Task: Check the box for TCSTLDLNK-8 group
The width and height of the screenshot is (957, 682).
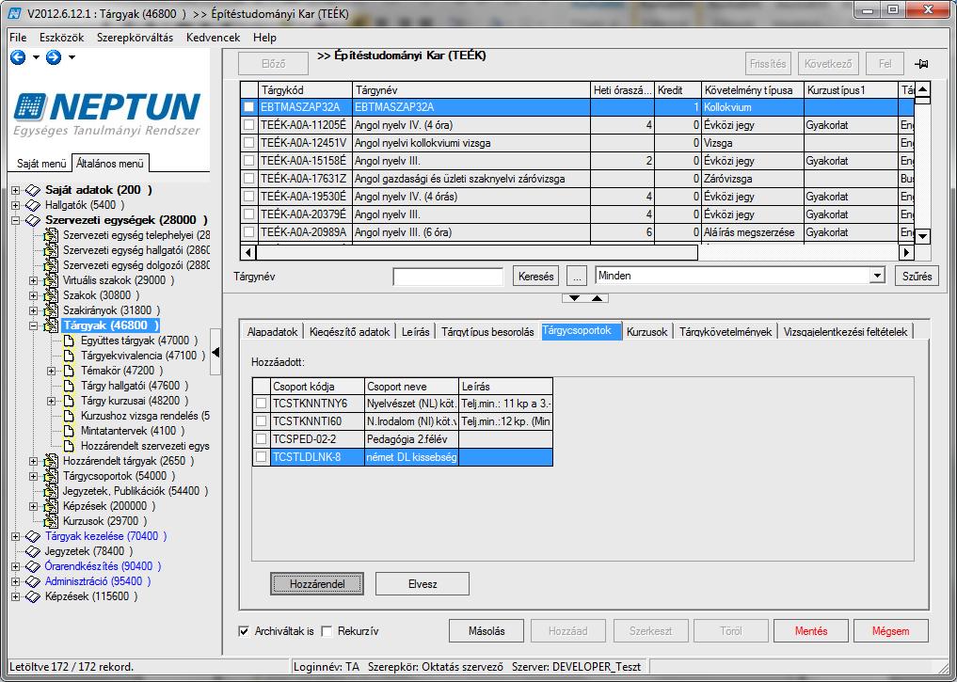Action: (262, 457)
